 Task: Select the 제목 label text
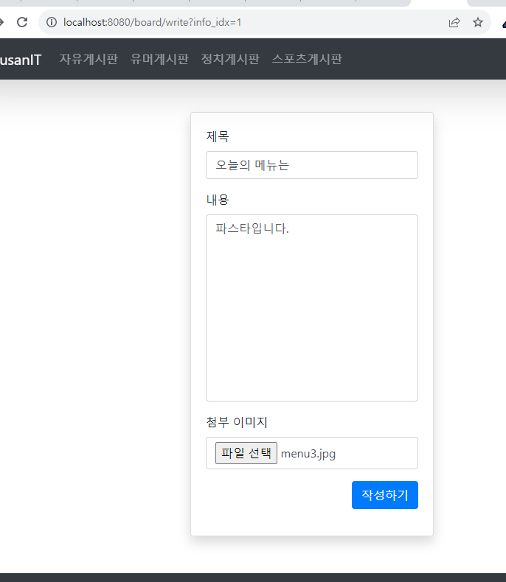coord(218,136)
